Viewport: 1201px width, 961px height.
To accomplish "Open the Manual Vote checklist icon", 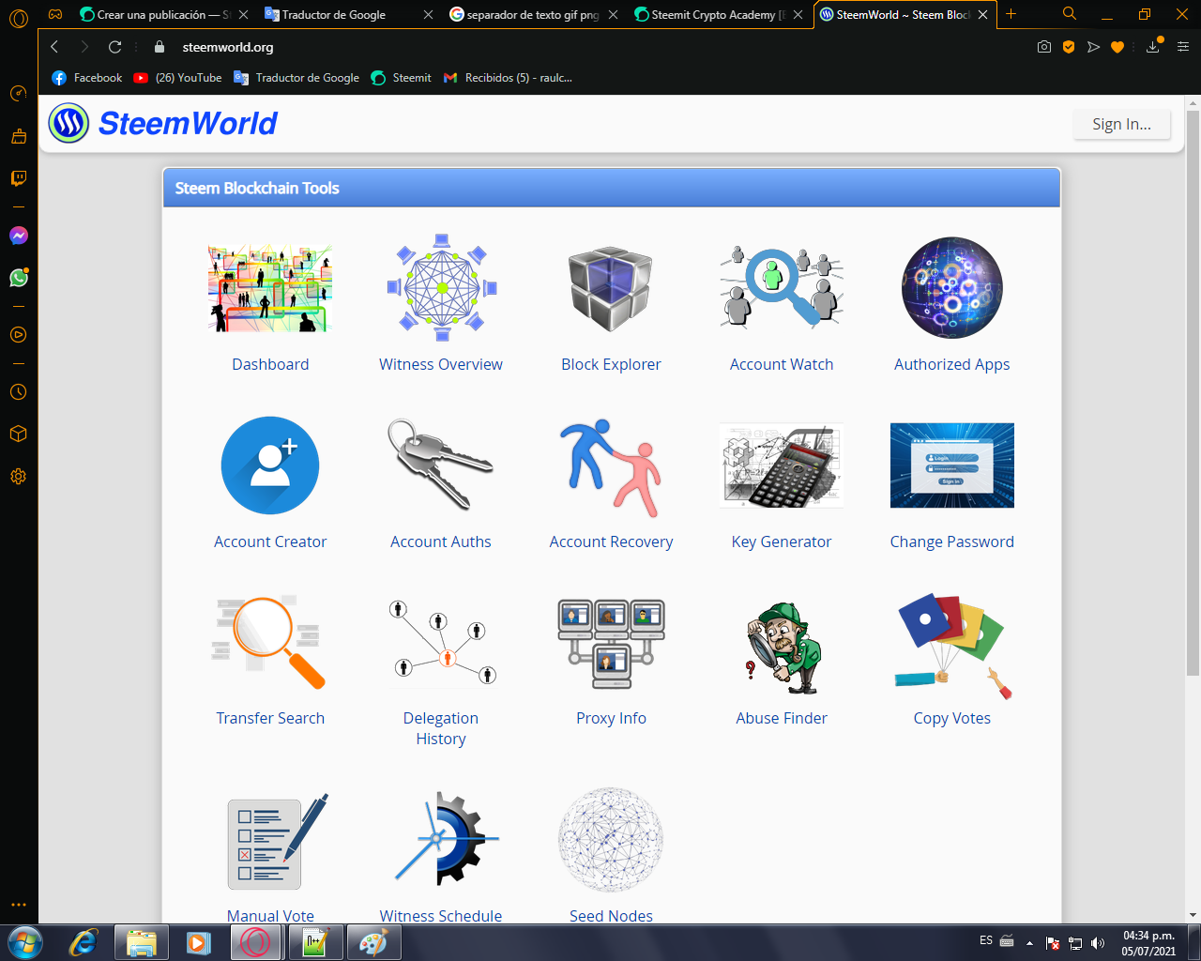I will (278, 841).
